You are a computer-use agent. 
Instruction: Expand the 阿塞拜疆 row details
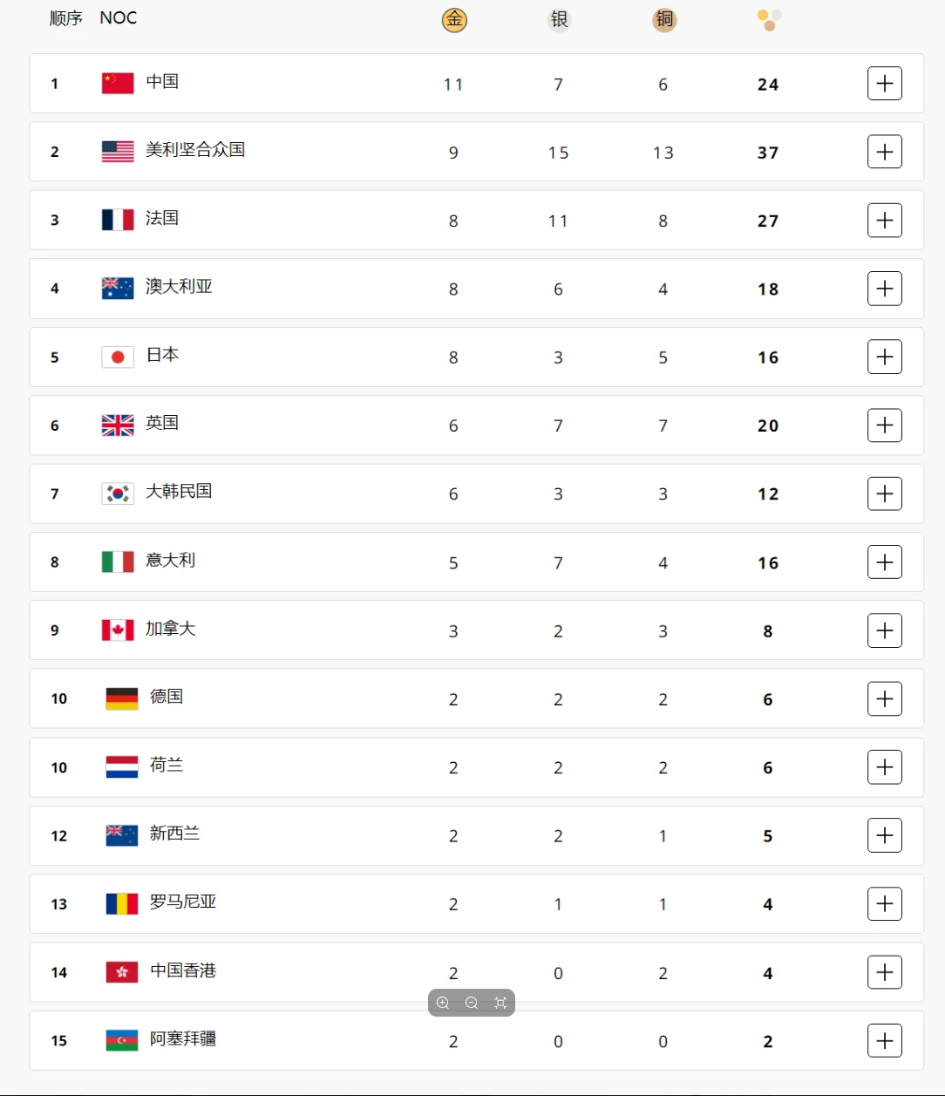coord(885,1040)
